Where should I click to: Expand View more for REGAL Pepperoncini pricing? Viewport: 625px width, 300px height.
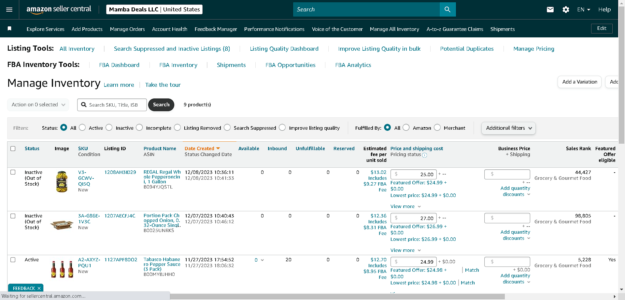point(405,206)
